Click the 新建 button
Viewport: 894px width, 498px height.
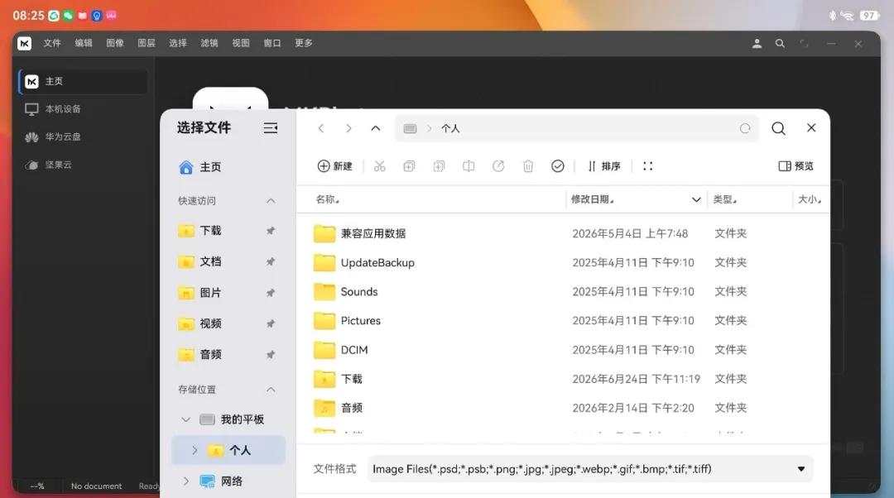[334, 165]
